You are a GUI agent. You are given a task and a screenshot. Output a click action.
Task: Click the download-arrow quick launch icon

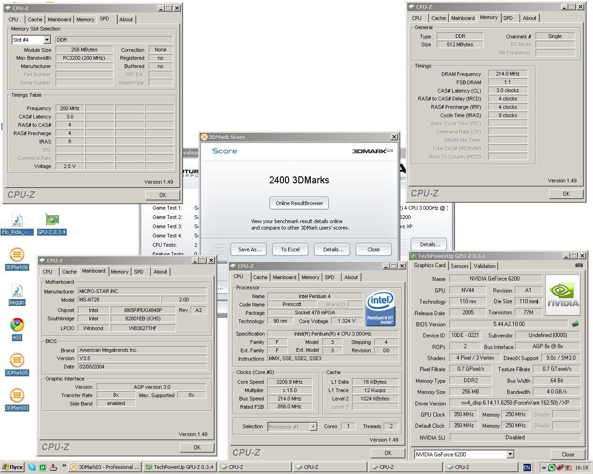pos(53,467)
